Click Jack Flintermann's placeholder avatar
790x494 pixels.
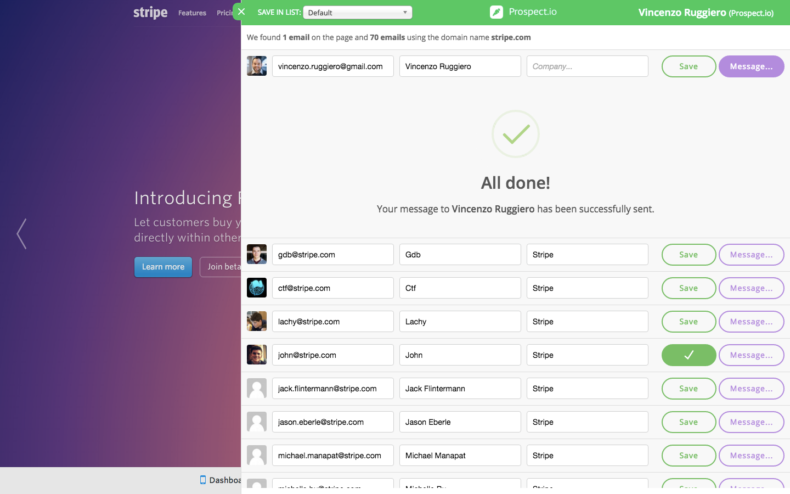tap(257, 388)
